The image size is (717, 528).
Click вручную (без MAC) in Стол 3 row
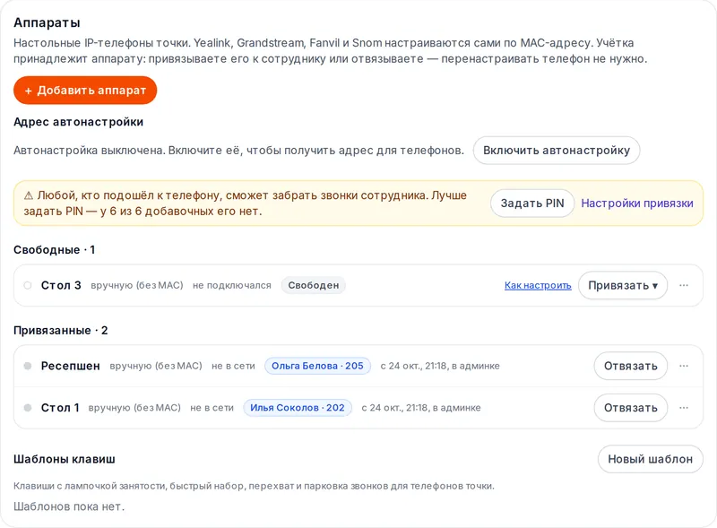click(x=137, y=285)
